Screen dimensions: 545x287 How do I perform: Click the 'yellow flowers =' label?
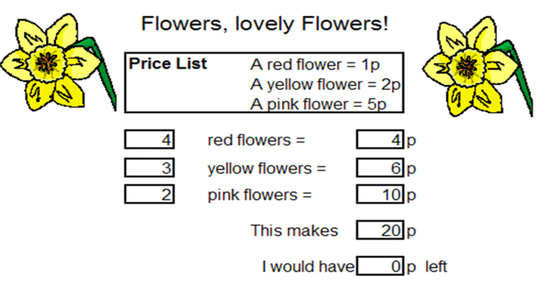(x=267, y=169)
